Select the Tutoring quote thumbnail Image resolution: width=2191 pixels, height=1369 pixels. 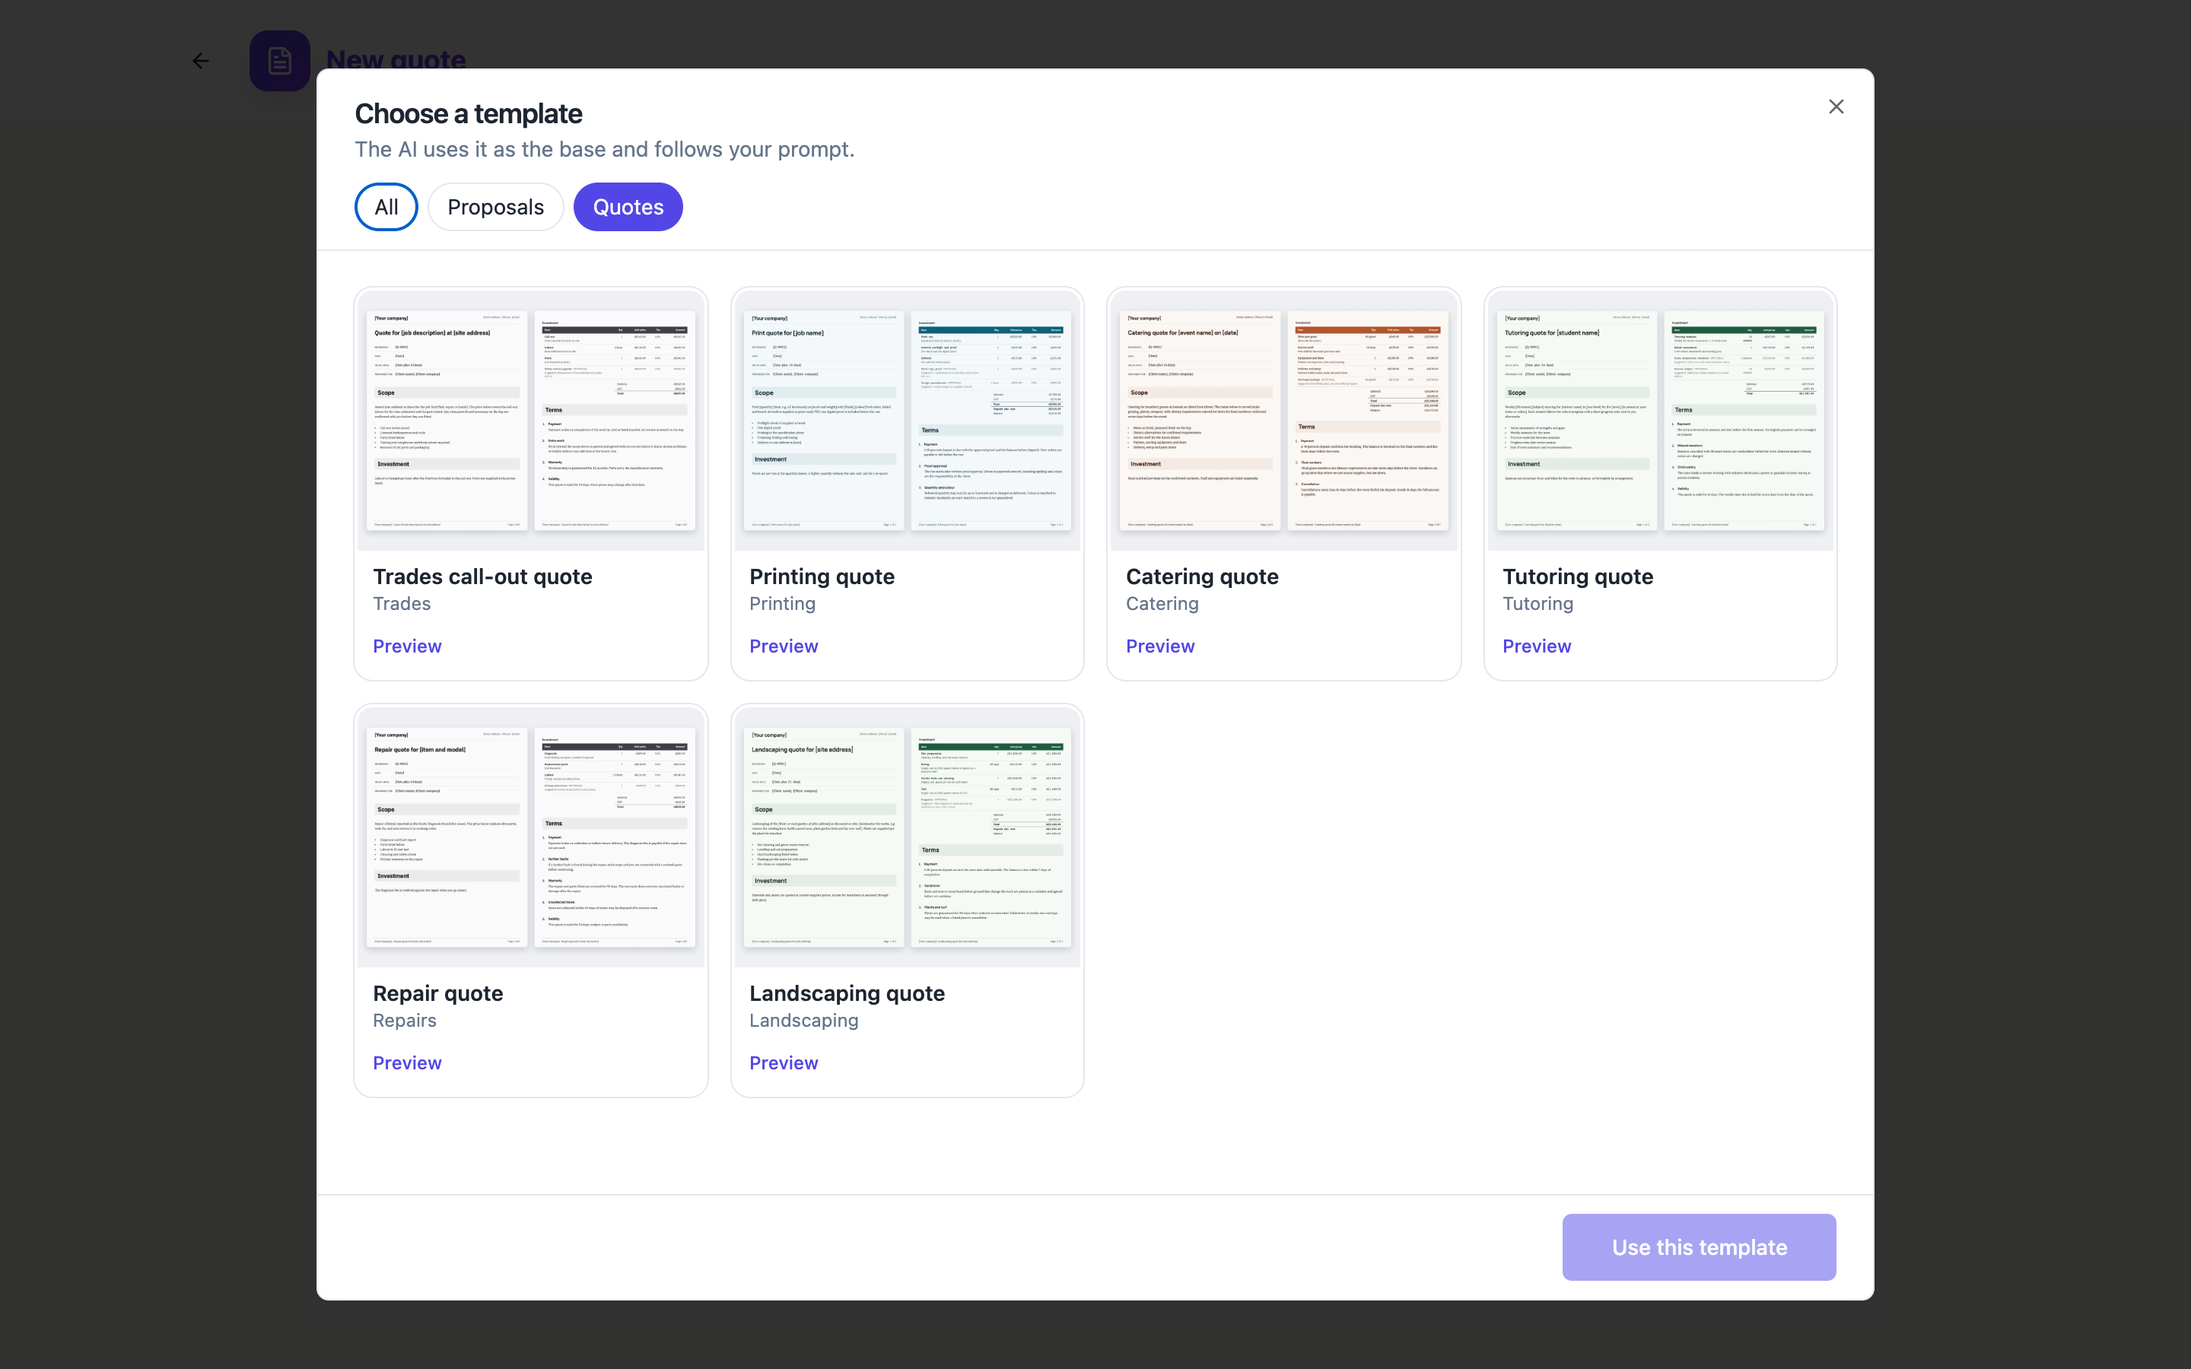[1661, 420]
